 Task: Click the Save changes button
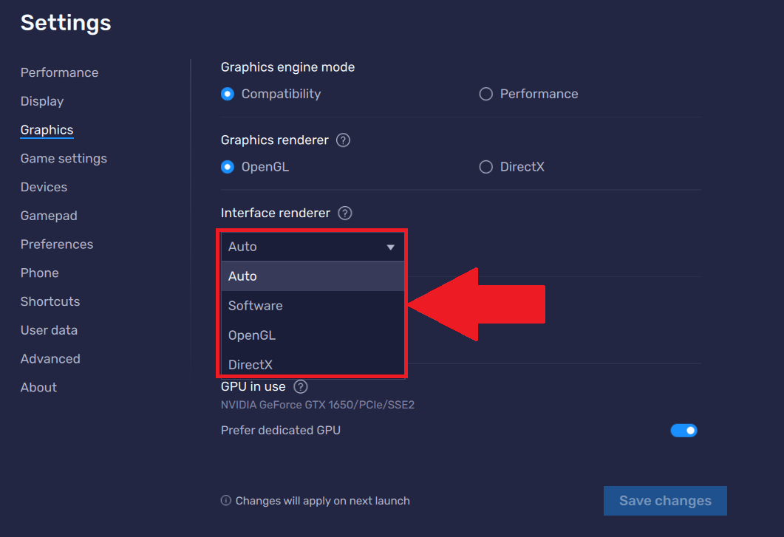(664, 500)
